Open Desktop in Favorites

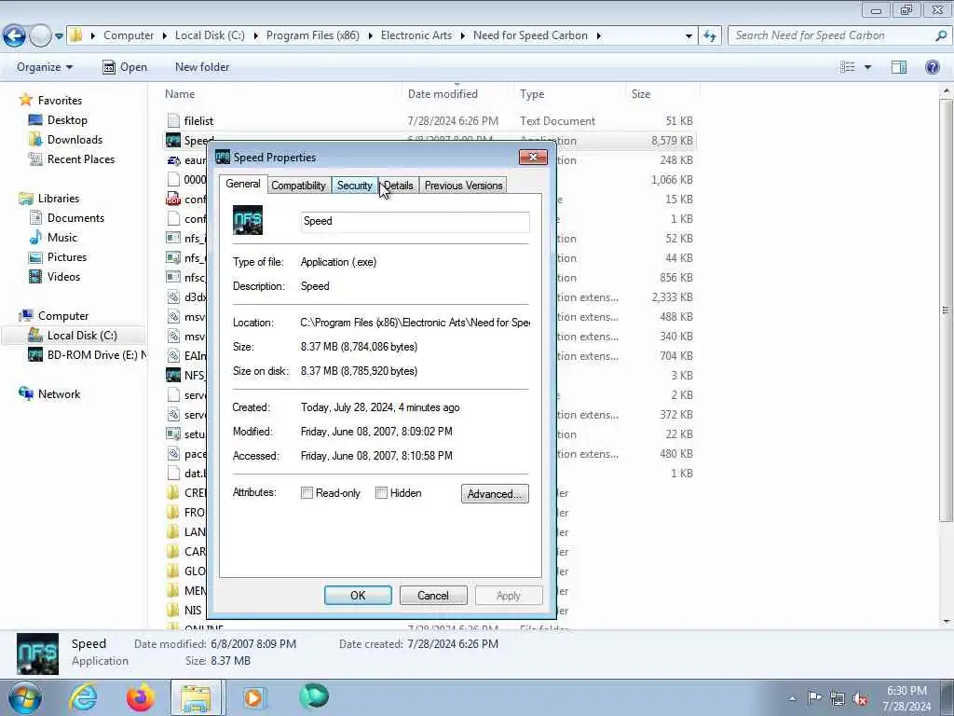(x=67, y=120)
